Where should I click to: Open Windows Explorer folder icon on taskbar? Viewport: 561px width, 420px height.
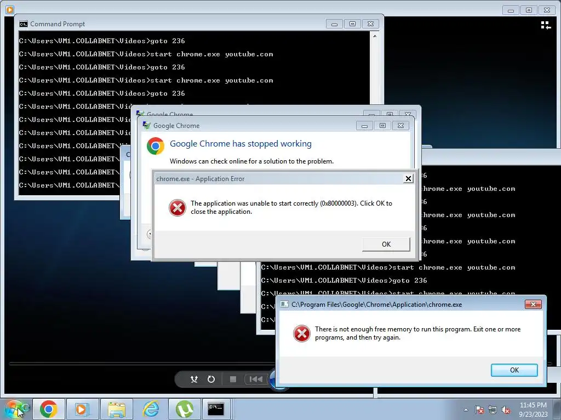(117, 409)
